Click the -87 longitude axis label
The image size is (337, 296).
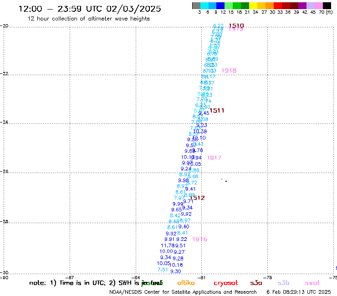[70, 278]
